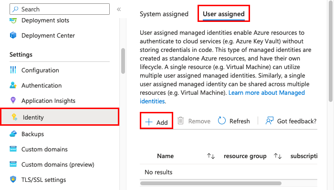
Task: Open TLS/SSL settings shield icon
Action: [13, 179]
